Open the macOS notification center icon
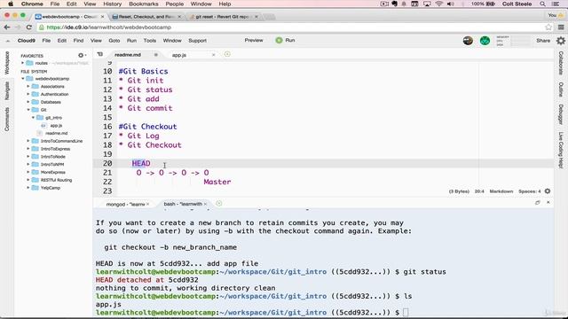 click(556, 4)
